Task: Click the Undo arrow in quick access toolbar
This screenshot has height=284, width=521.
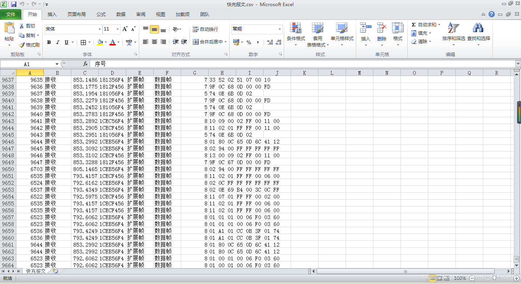Action: (22, 4)
